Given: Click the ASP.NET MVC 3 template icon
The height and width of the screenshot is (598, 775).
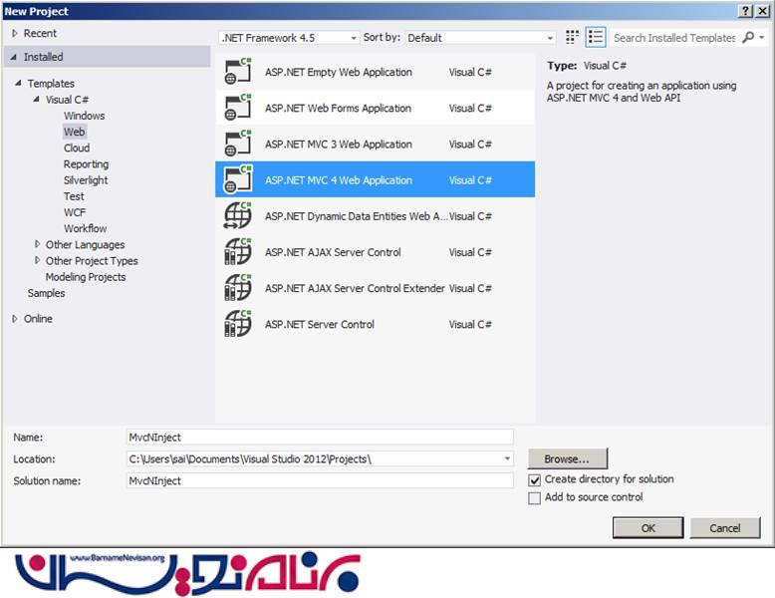Looking at the screenshot, I should (x=237, y=145).
